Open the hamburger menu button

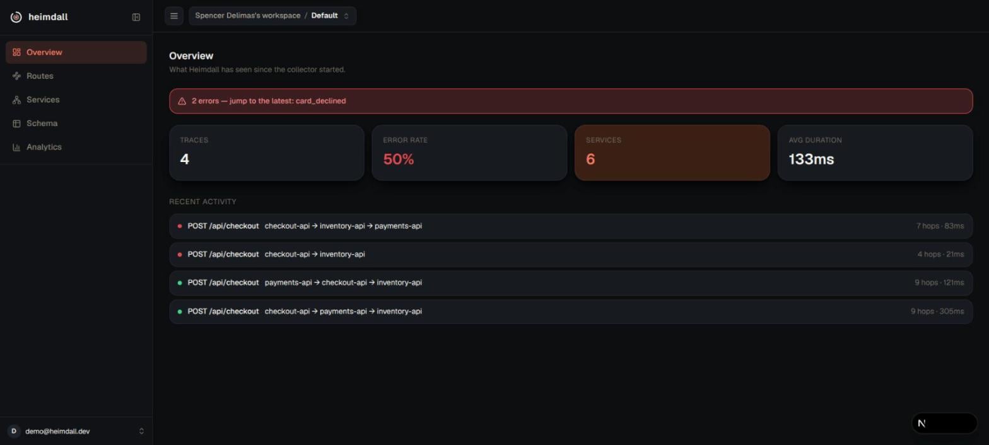tap(174, 16)
